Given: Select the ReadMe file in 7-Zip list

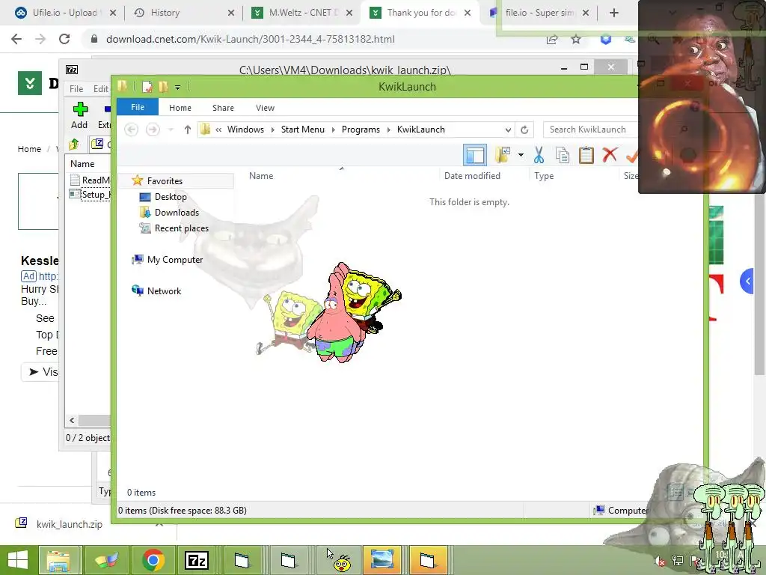Looking at the screenshot, I should click(91, 180).
